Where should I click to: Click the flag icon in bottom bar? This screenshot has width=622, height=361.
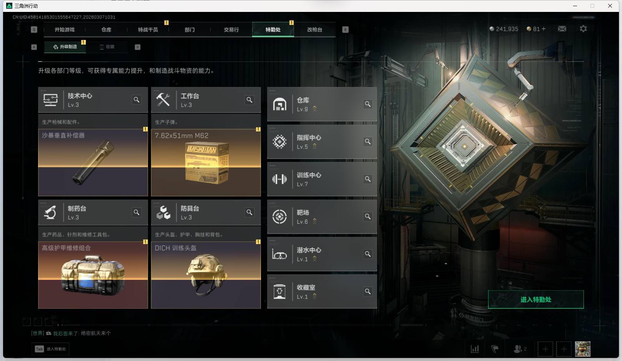point(495,349)
